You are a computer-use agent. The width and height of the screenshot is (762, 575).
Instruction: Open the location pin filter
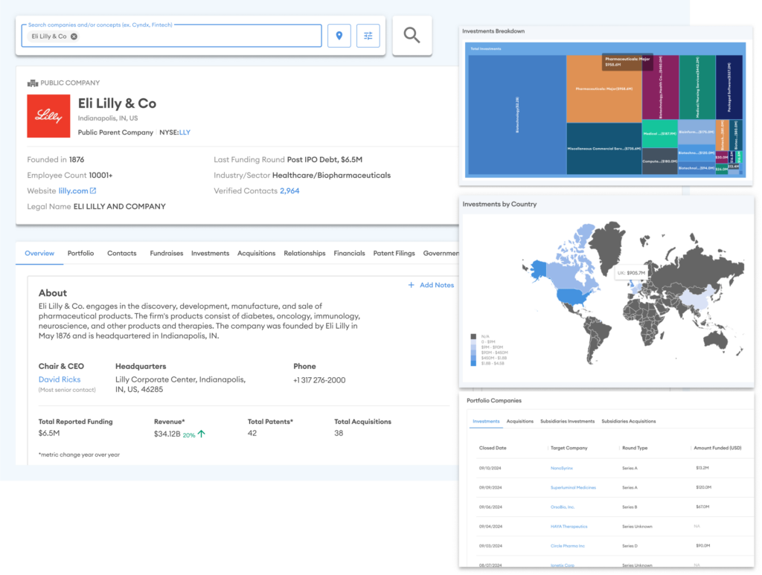point(339,36)
